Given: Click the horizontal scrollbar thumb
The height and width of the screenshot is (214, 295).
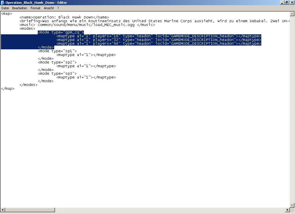Looking at the screenshot, I should tap(30, 210).
